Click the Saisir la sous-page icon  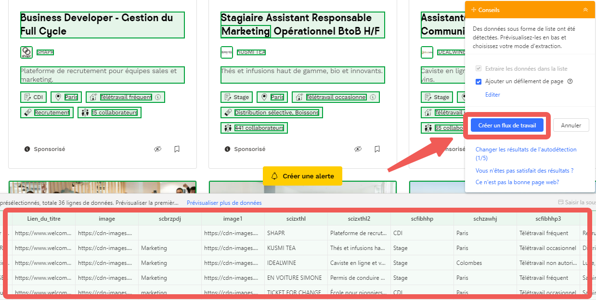(561, 202)
